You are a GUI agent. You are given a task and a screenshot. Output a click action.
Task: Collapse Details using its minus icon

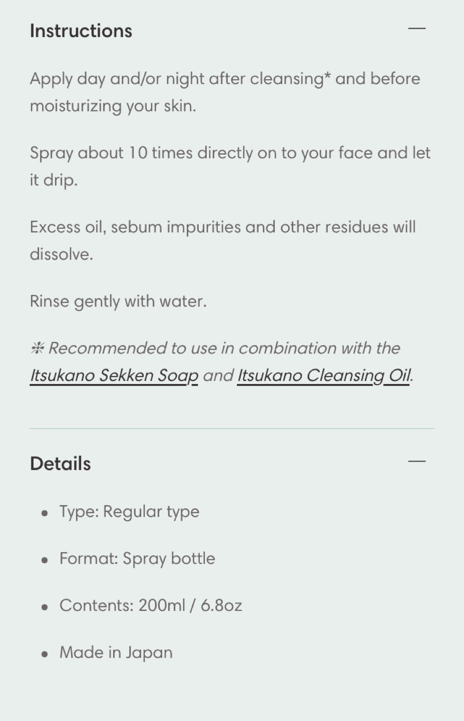[x=416, y=461]
